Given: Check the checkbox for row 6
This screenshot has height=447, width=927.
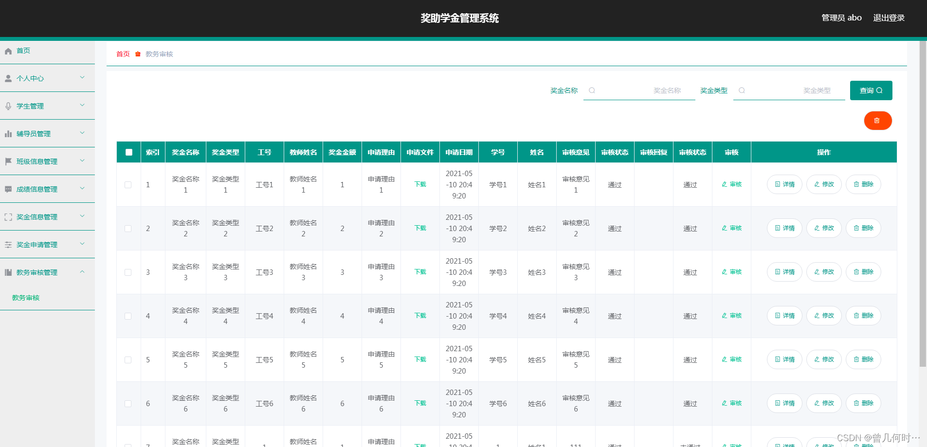Looking at the screenshot, I should coord(128,404).
